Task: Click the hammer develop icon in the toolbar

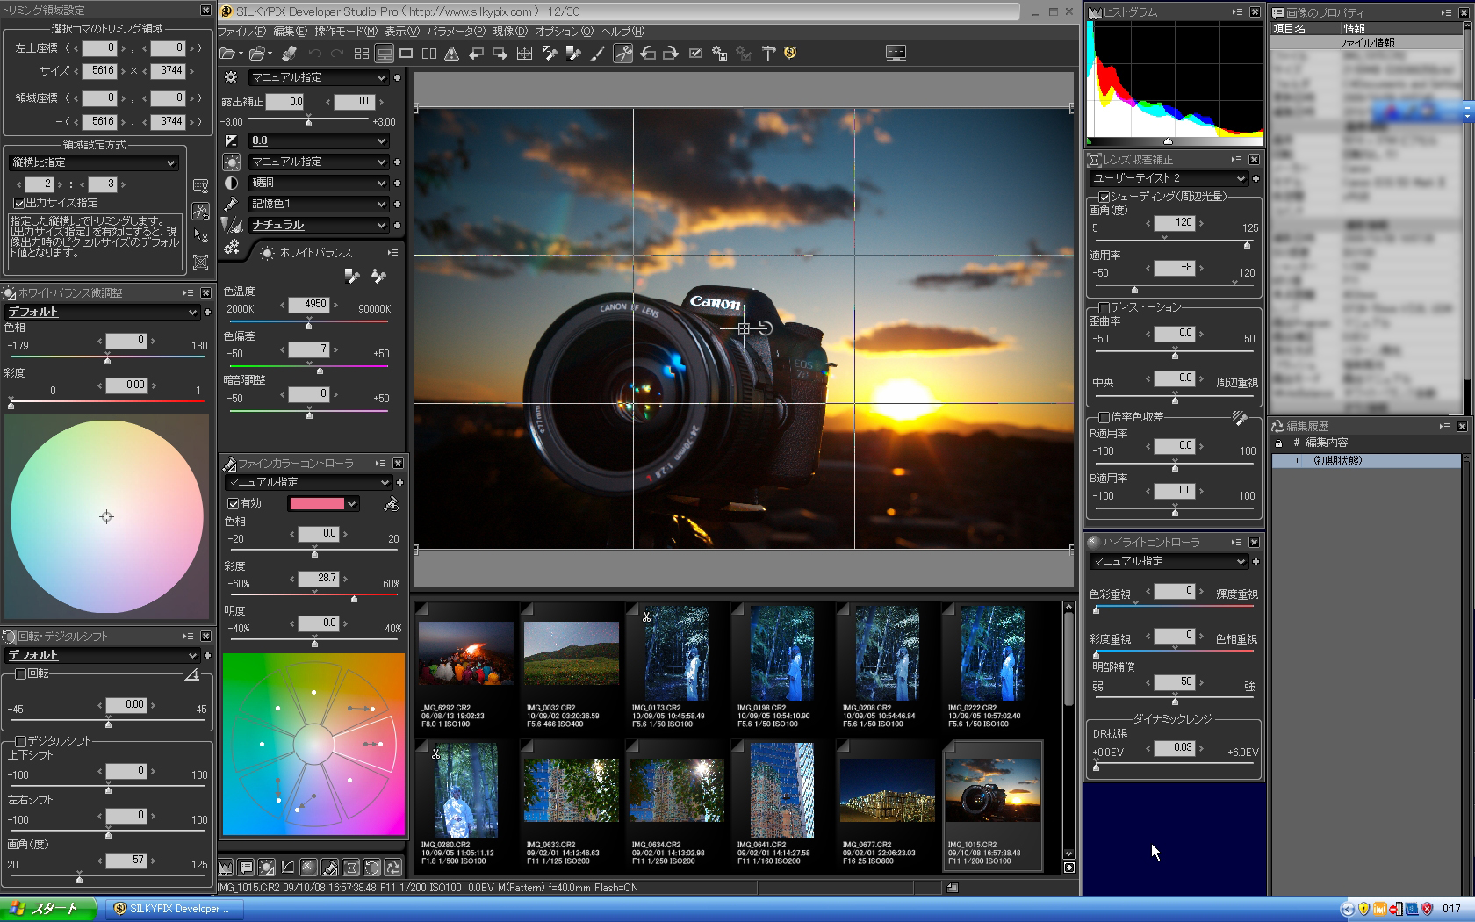Action: (768, 54)
